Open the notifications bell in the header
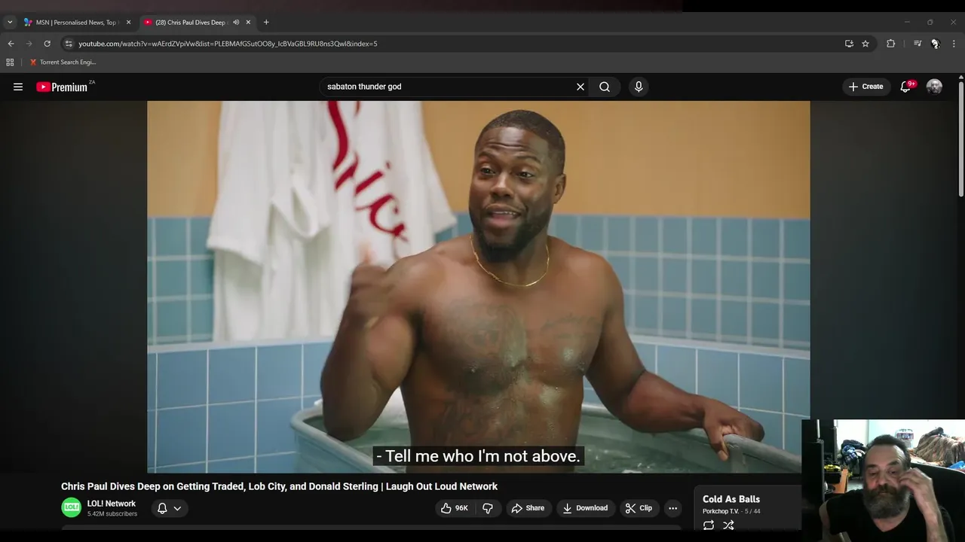Viewport: 965px width, 542px height. pyautogui.click(x=906, y=87)
